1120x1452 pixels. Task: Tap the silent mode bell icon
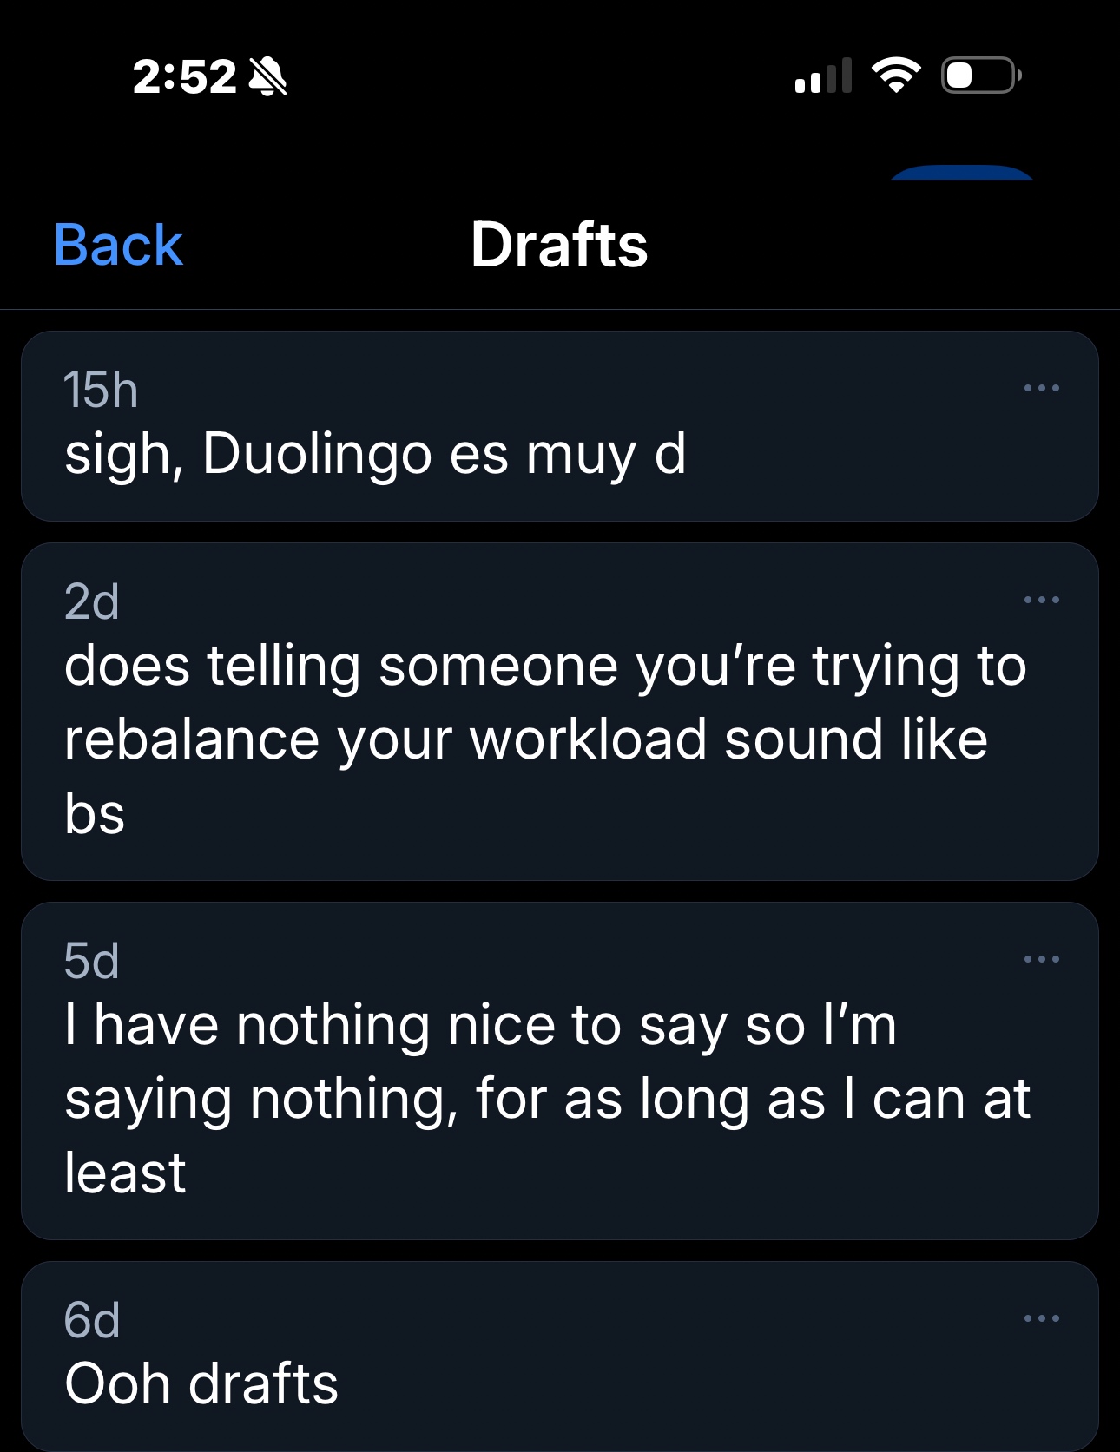coord(267,76)
